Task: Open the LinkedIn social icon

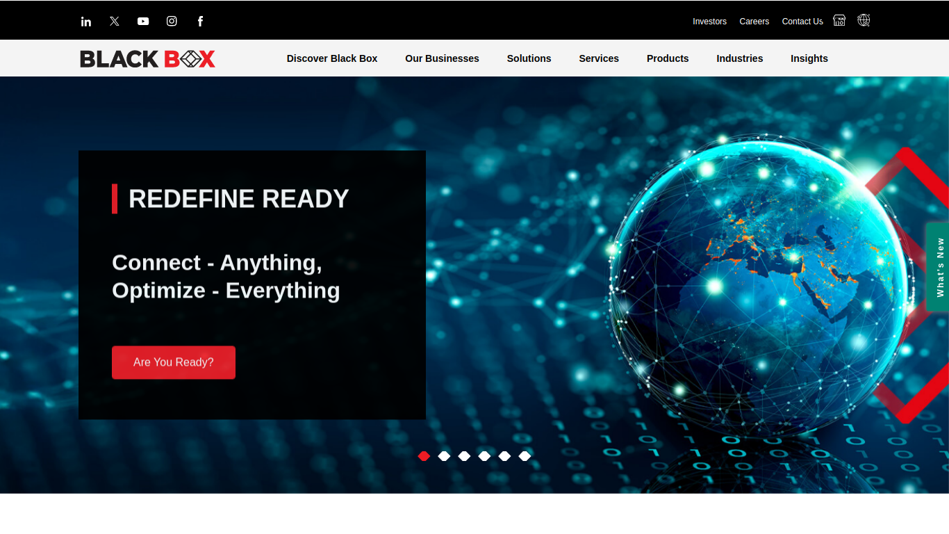Action: point(86,22)
